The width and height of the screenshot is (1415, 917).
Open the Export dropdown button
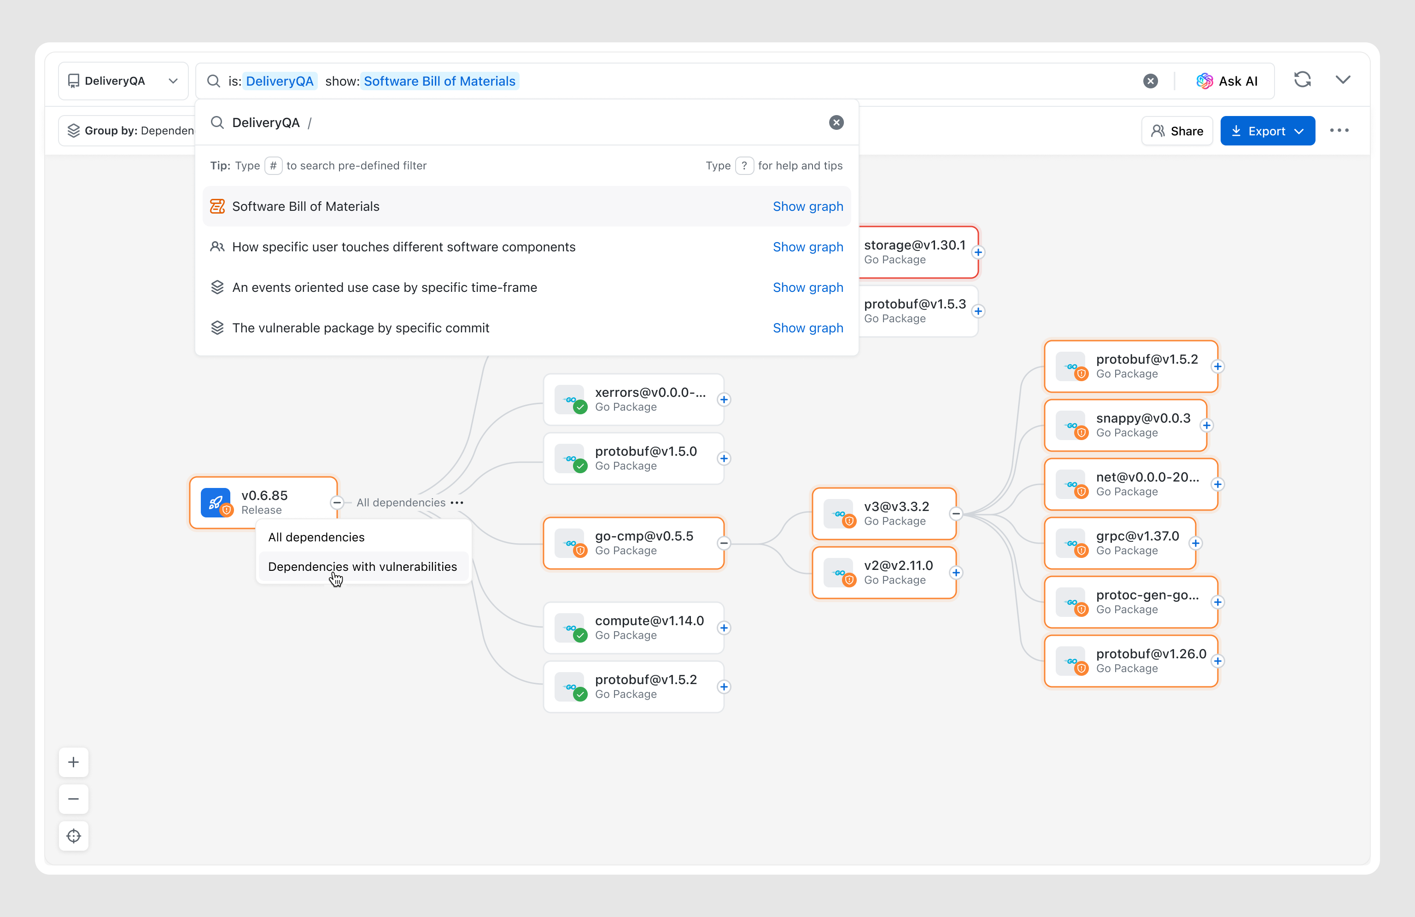click(1267, 131)
